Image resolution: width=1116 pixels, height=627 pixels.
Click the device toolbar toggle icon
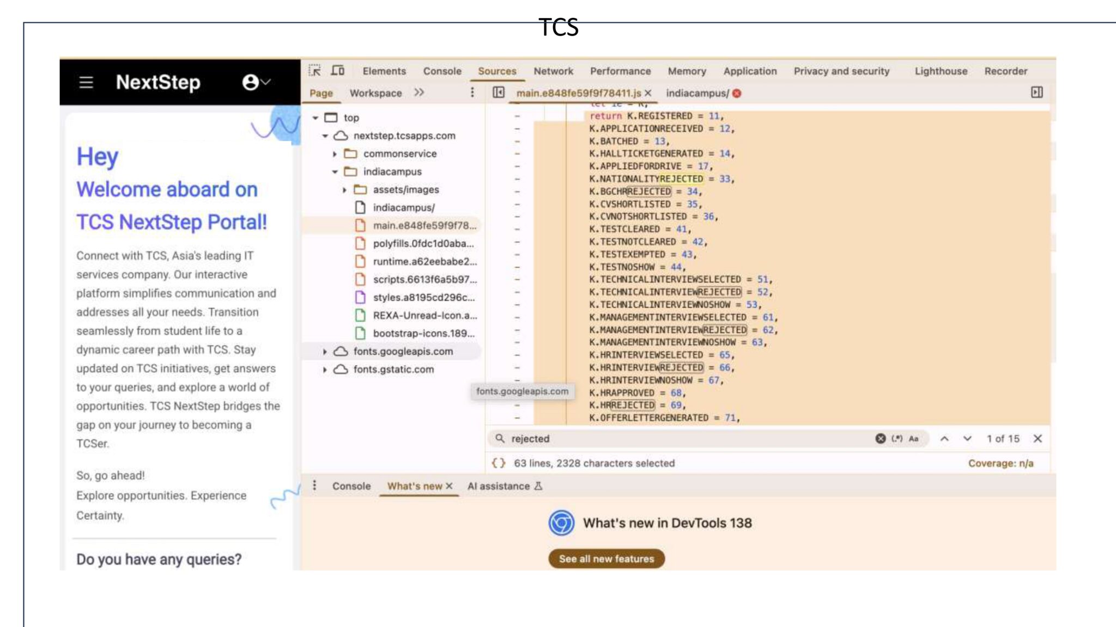[338, 71]
